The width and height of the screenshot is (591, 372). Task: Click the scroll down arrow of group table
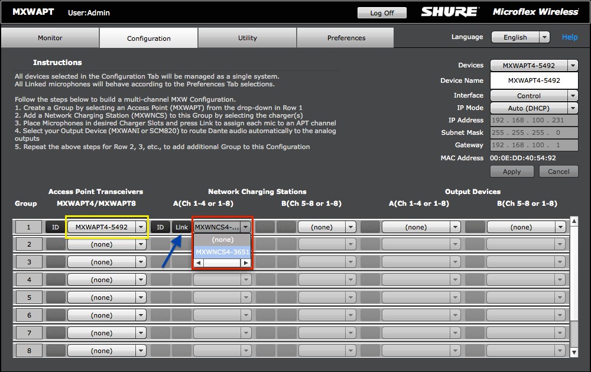click(574, 352)
